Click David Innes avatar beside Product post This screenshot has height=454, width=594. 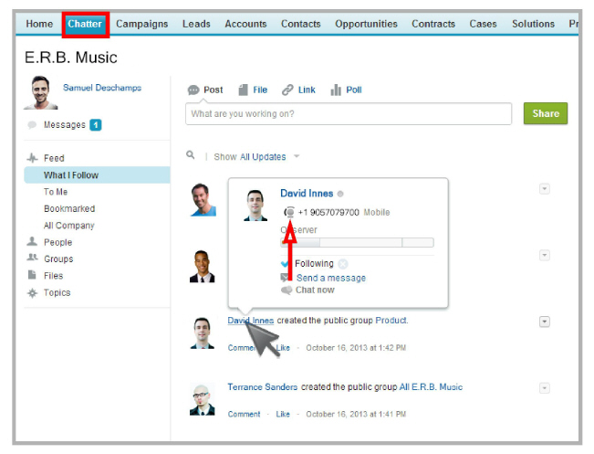coord(202,333)
